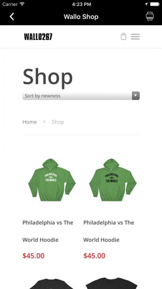The image size is (162, 289).
Task: Click the WALLO267 logo
Action: [38, 37]
